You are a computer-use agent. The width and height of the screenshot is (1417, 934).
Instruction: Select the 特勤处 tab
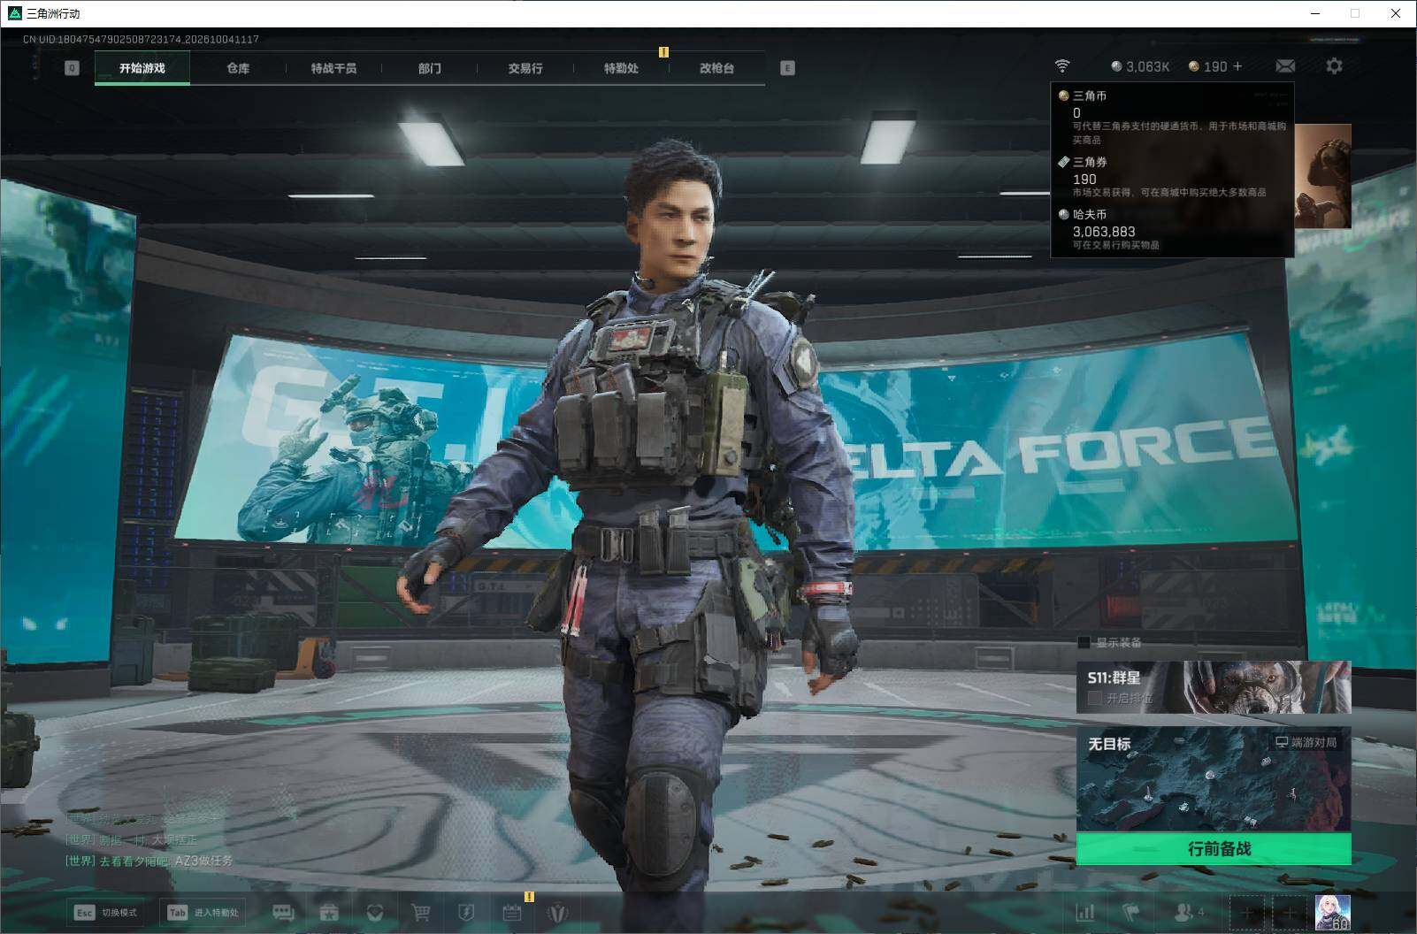click(621, 68)
